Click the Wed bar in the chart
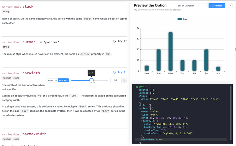236x146 pixels. click(x=171, y=52)
